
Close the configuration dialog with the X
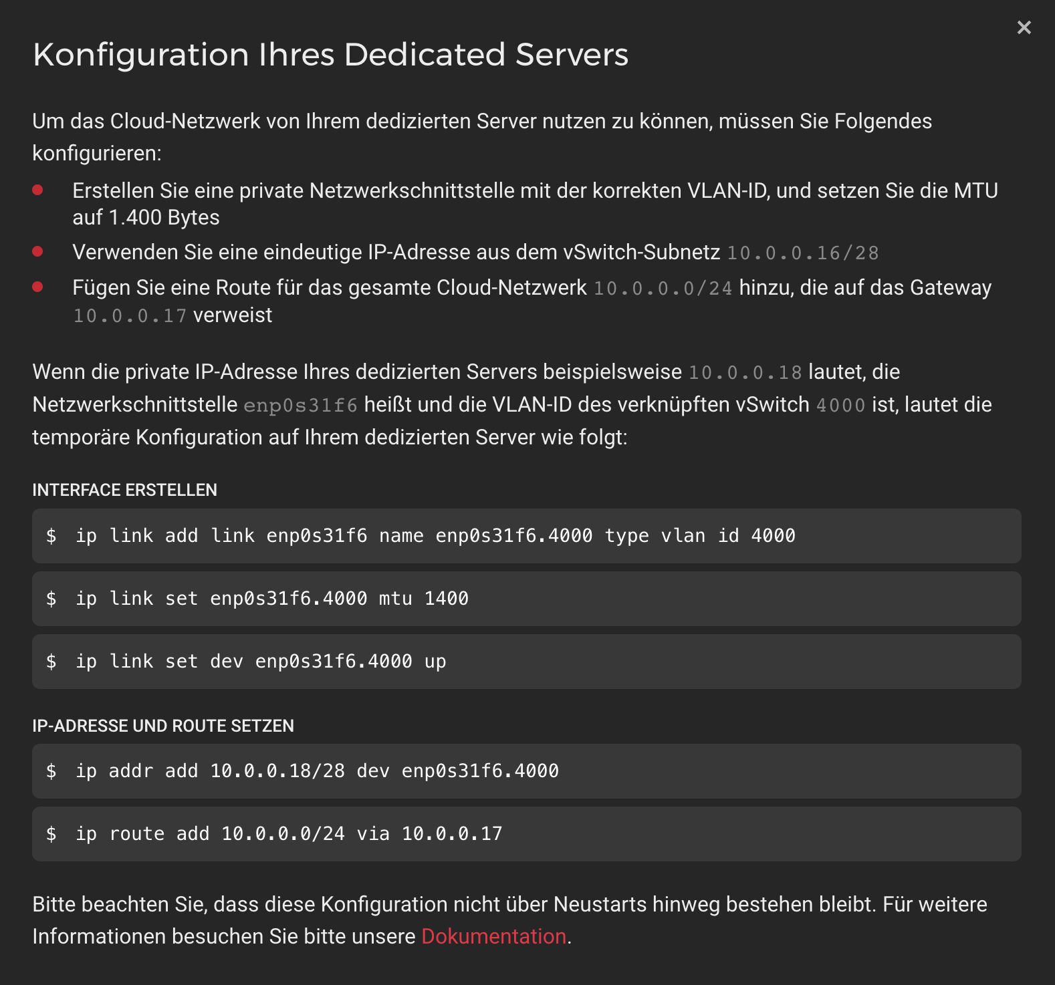pos(1024,27)
